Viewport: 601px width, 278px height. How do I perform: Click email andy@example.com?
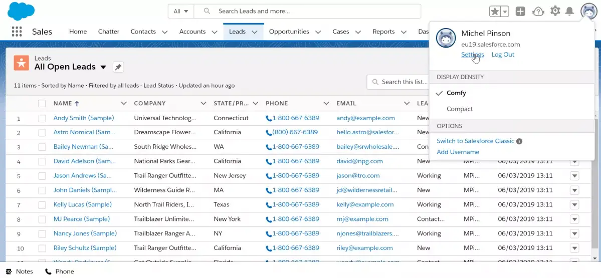click(x=365, y=118)
